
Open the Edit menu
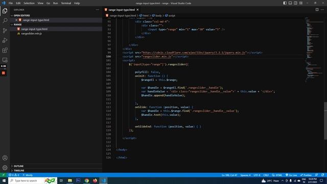point(18,3)
